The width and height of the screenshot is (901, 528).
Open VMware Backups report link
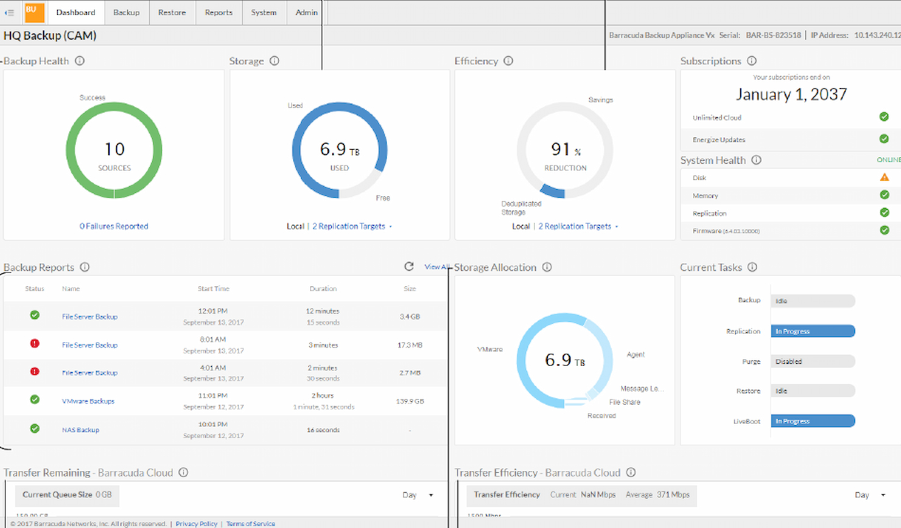click(88, 401)
